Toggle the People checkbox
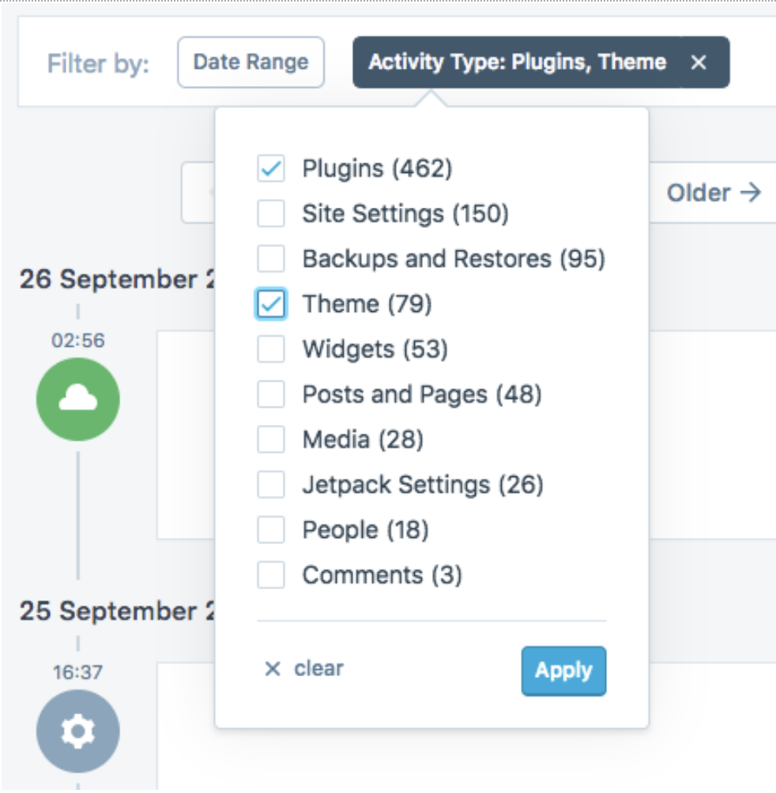Screen dimensions: 776x793 [271, 530]
